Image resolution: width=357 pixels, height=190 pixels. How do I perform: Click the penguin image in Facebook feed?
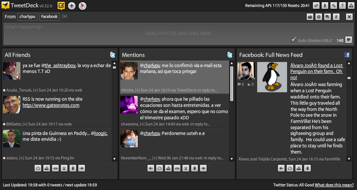coord(272,77)
